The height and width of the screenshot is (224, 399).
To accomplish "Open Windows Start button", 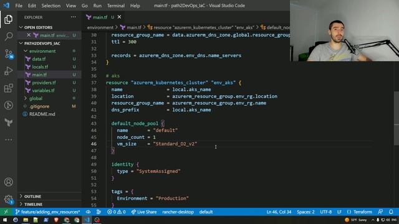I will pyautogui.click(x=5, y=220).
